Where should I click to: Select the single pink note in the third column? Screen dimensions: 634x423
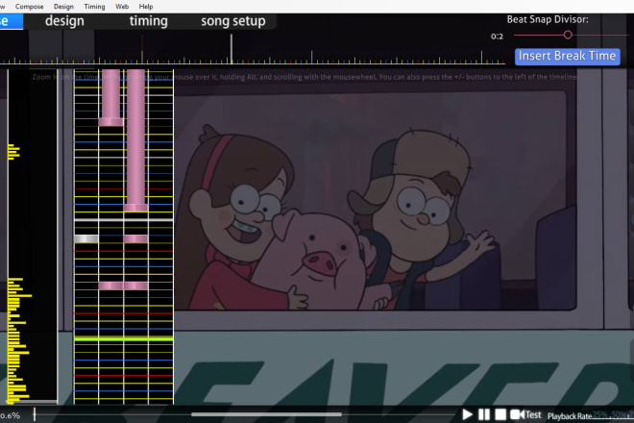[135, 238]
